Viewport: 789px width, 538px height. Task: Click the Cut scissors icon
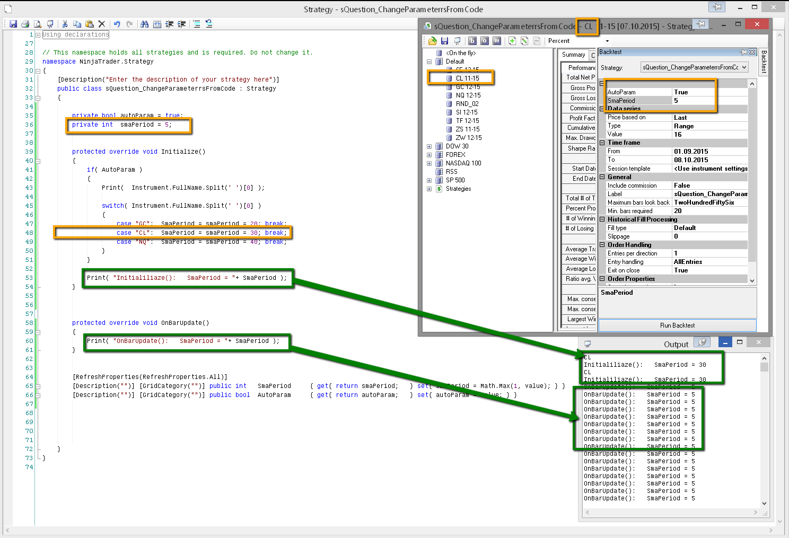click(x=65, y=24)
